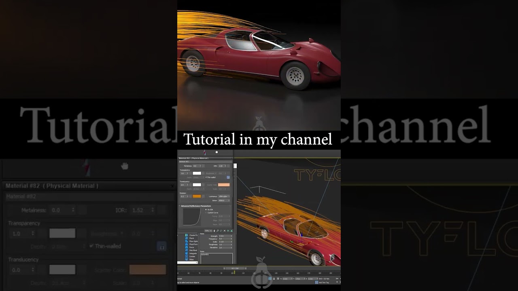Click the next frame arrow on time slider
The image size is (518, 291).
pos(246,268)
